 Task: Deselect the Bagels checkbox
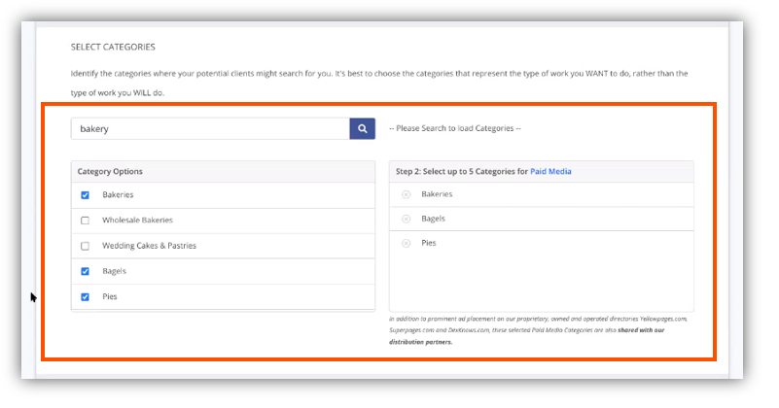point(86,271)
